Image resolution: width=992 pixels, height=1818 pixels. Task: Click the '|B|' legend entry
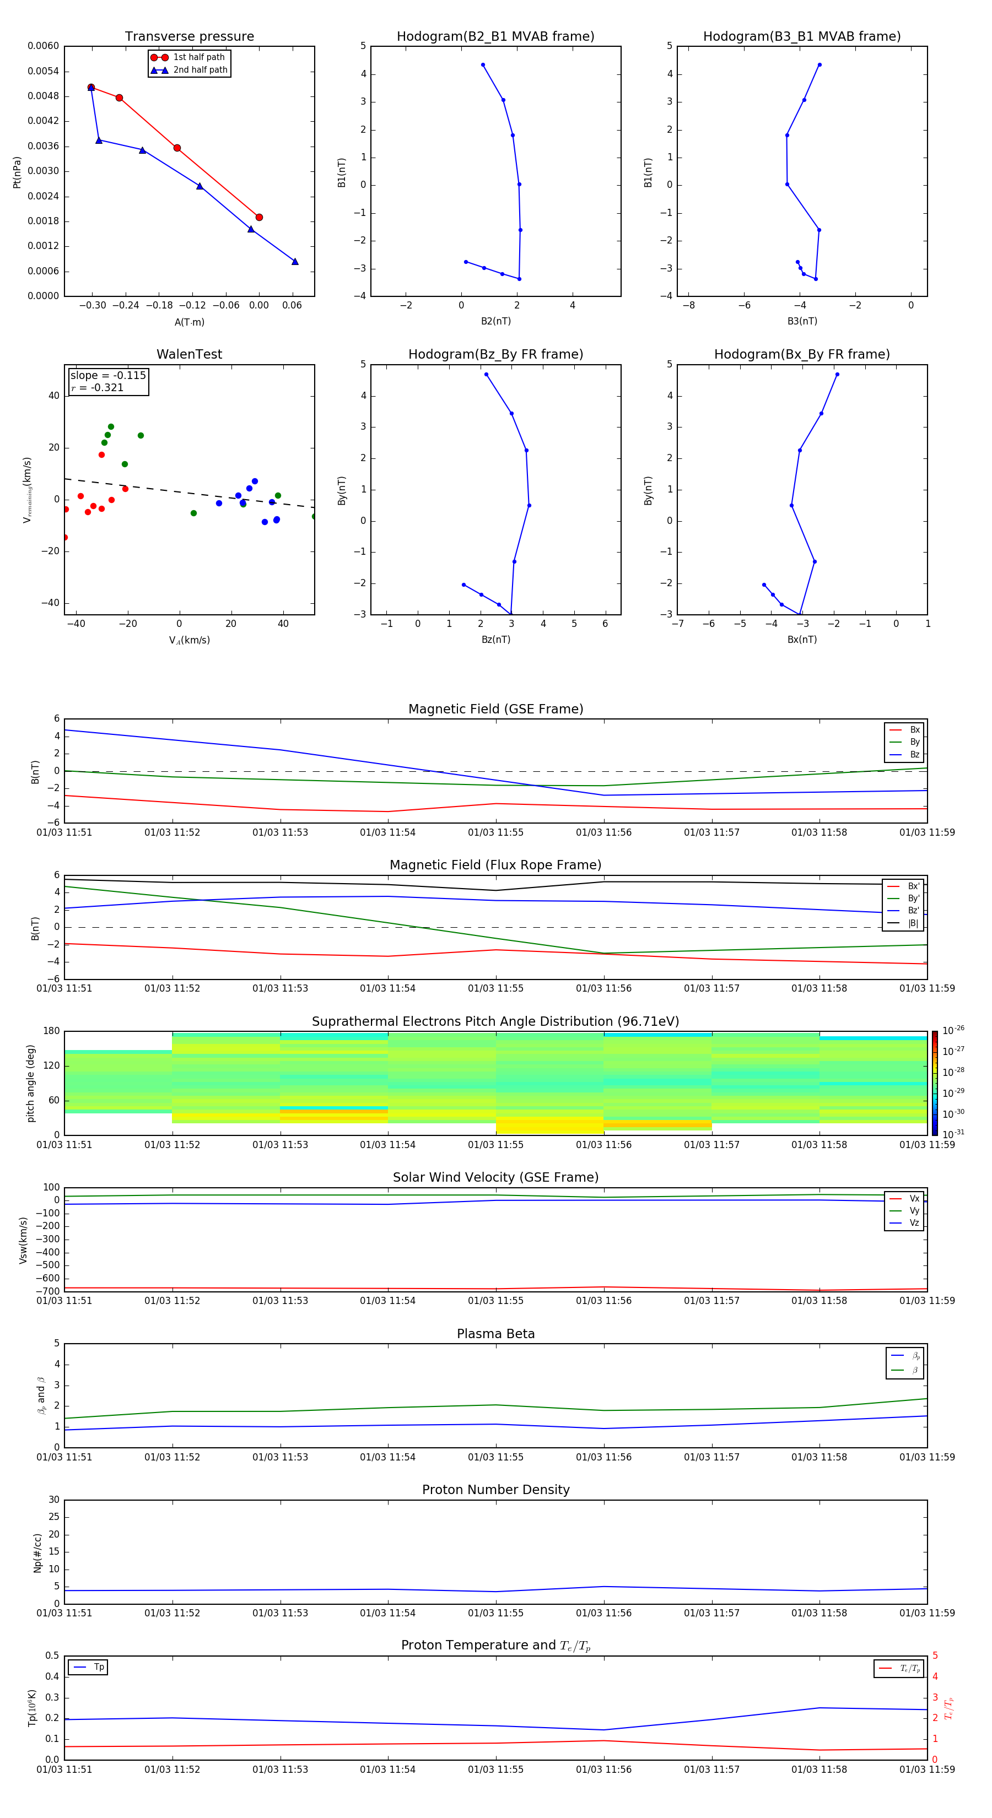tap(904, 923)
